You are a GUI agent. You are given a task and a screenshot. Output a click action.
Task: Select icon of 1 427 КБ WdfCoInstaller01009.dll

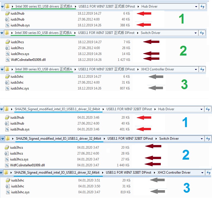[x=8, y=59]
